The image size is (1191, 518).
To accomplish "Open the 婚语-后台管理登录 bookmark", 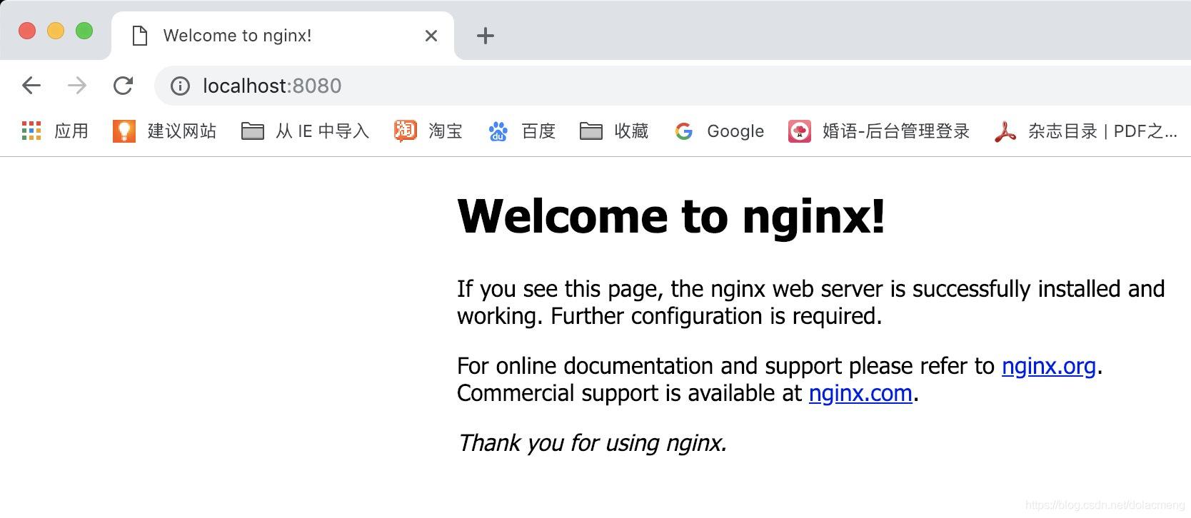I will click(879, 131).
